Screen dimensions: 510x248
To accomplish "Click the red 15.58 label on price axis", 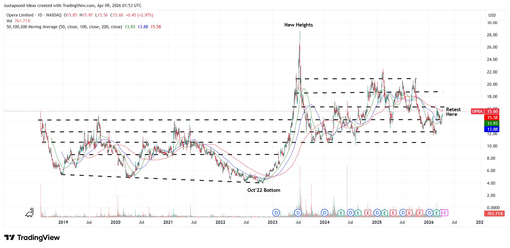I will pyautogui.click(x=492, y=118).
